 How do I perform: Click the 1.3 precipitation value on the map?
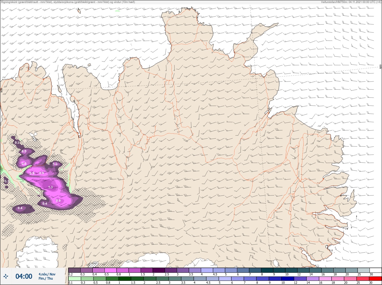tap(50, 187)
